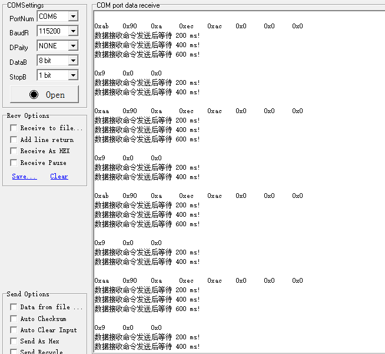385x354 pixels.
Task: Toggle the Auto Checksum checkbox
Action: click(14, 319)
